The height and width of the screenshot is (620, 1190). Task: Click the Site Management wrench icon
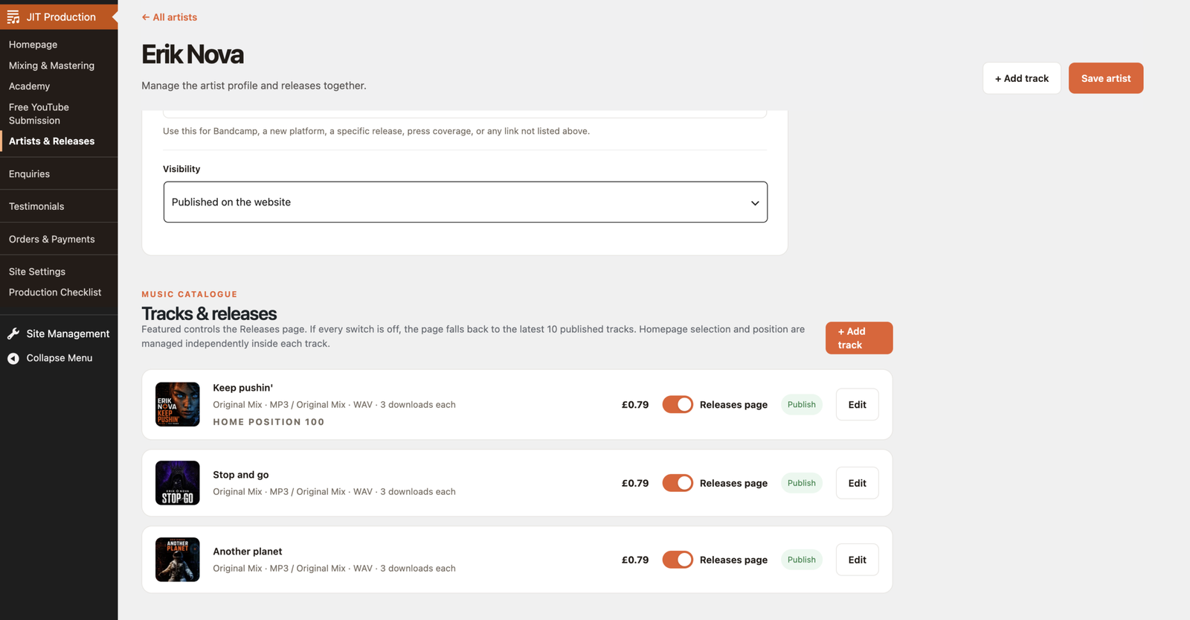(13, 334)
